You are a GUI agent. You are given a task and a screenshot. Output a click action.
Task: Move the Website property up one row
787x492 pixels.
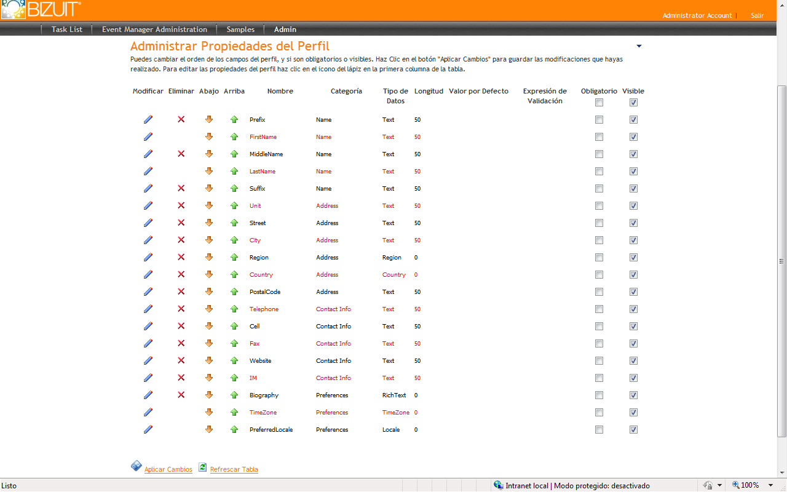pyautogui.click(x=234, y=361)
